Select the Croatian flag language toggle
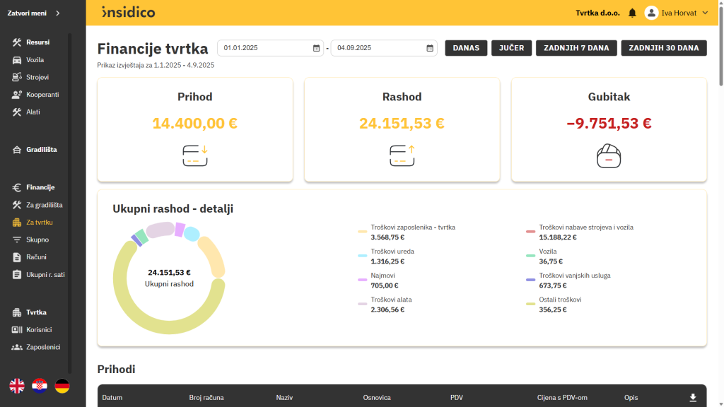 tap(39, 387)
